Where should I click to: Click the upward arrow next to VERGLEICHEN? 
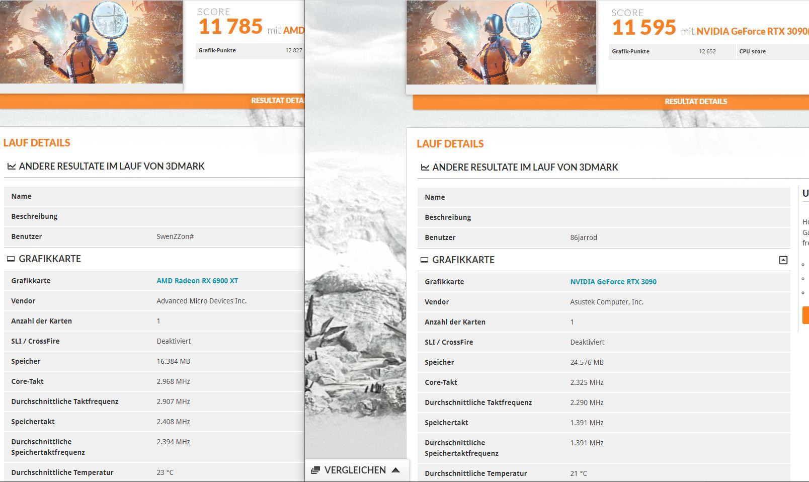395,470
